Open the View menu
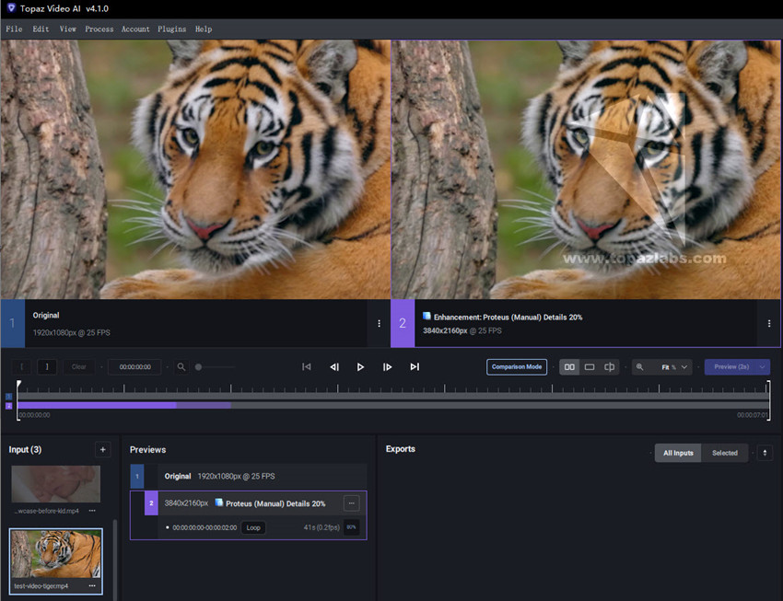783x601 pixels. (x=68, y=29)
